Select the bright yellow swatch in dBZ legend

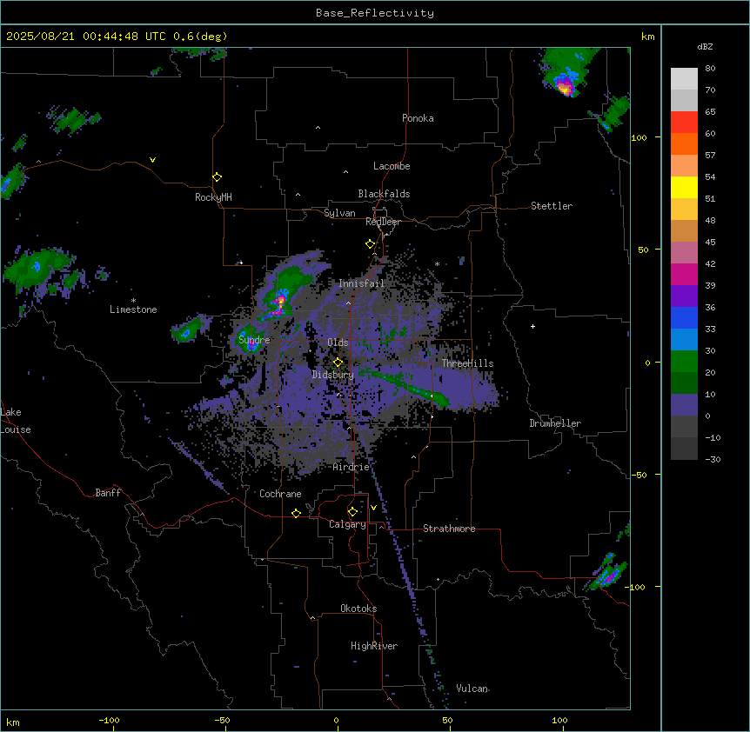coord(684,187)
